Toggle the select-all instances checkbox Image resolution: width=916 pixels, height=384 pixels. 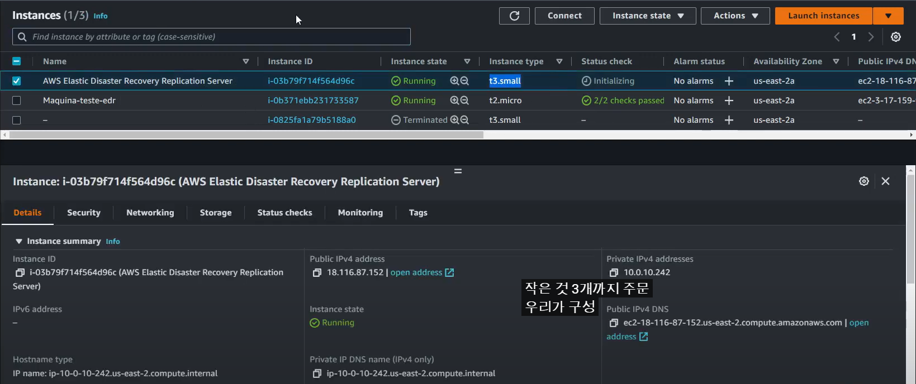(x=16, y=61)
